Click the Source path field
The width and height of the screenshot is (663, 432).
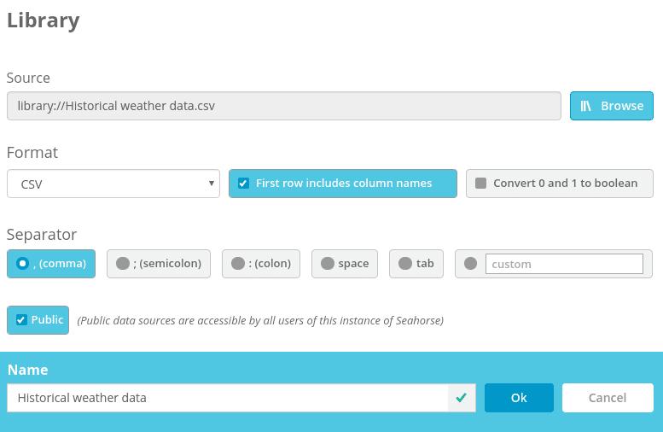point(283,106)
